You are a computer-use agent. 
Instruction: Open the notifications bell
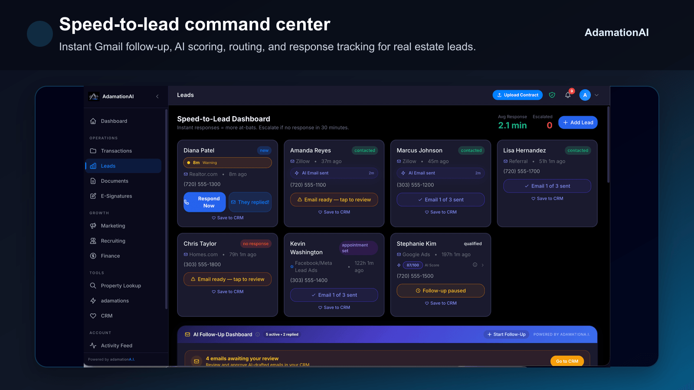coord(568,95)
